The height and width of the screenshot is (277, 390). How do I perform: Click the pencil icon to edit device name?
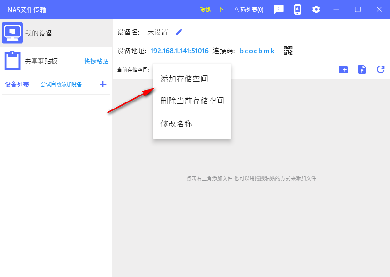(179, 32)
